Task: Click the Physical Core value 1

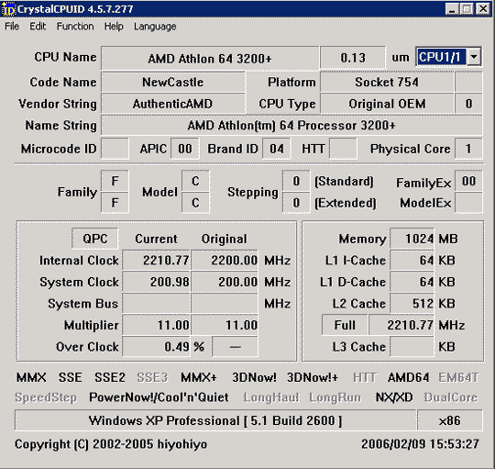Action: pyautogui.click(x=468, y=149)
